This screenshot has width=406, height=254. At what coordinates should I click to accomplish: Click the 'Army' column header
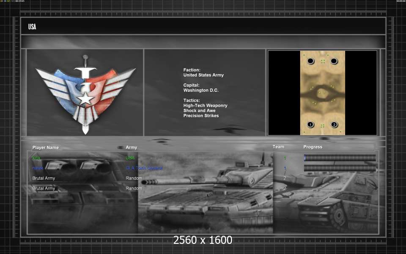[131, 147]
